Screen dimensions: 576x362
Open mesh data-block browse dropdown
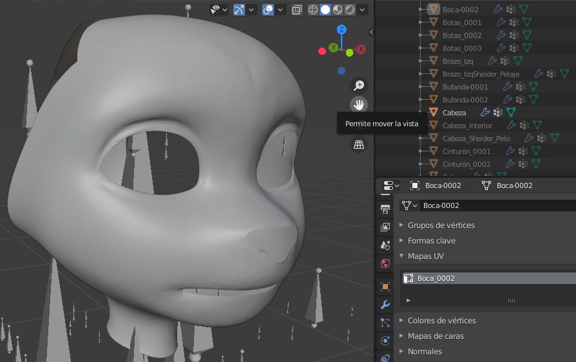click(409, 205)
